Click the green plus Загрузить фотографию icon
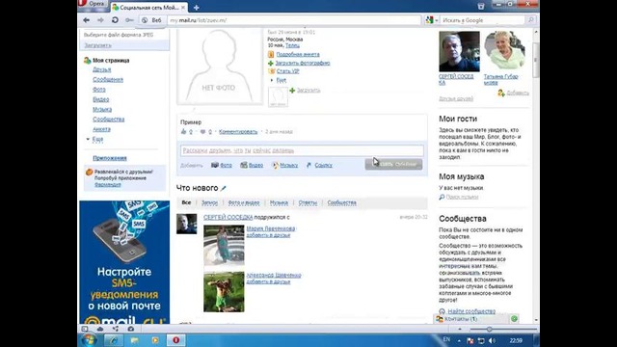The width and height of the screenshot is (617, 347). click(x=271, y=63)
